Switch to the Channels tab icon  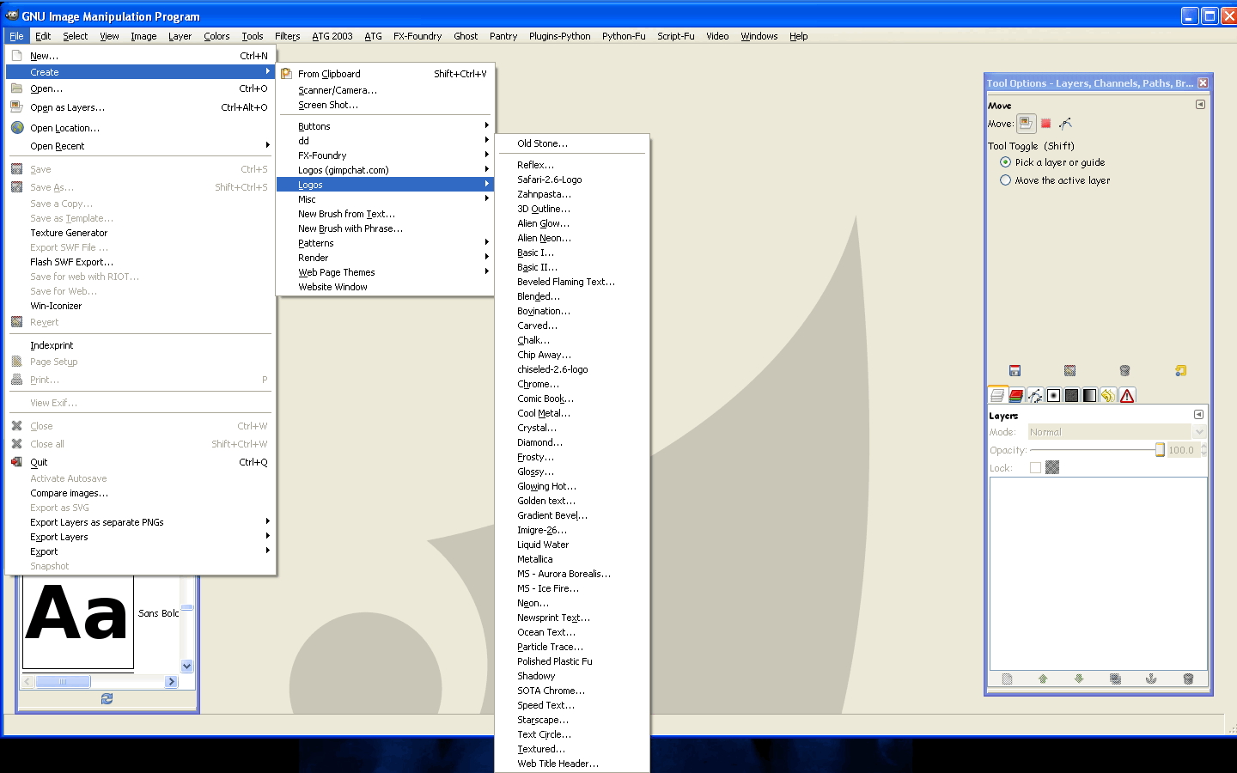coord(1016,395)
